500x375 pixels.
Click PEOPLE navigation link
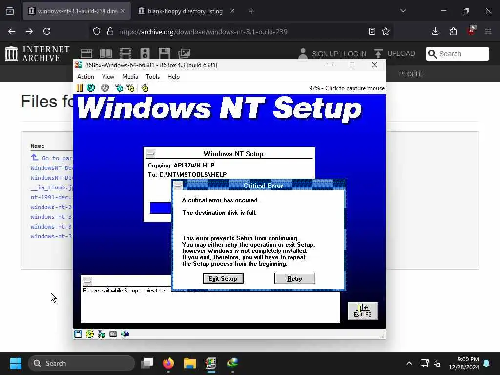pyautogui.click(x=411, y=74)
